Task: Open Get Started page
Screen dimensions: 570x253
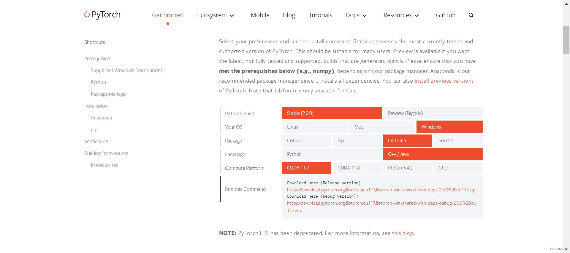Action: (x=168, y=15)
